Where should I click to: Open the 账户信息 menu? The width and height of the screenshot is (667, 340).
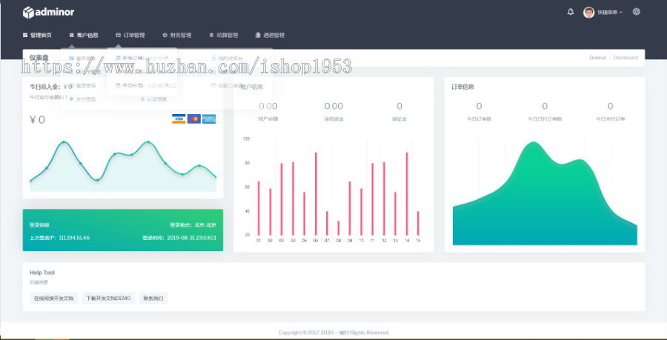pos(84,36)
